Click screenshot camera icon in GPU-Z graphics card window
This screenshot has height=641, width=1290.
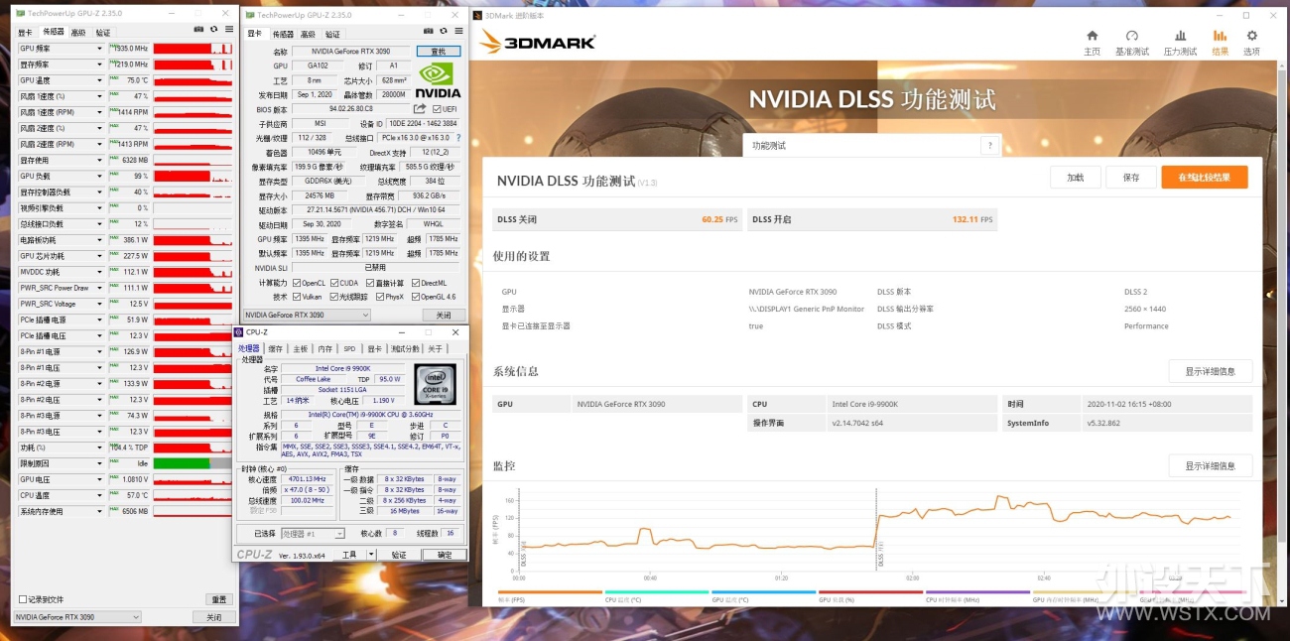429,32
